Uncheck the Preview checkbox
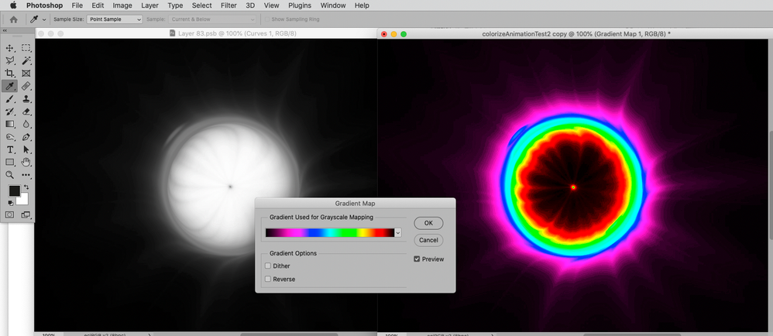This screenshot has height=336, width=773. click(417, 259)
